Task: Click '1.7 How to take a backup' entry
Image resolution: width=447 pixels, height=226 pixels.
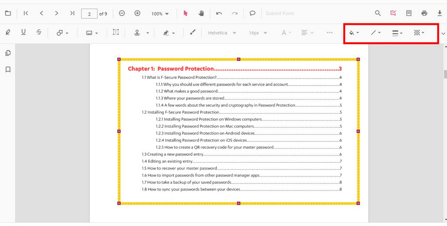Action: pyautogui.click(x=187, y=182)
